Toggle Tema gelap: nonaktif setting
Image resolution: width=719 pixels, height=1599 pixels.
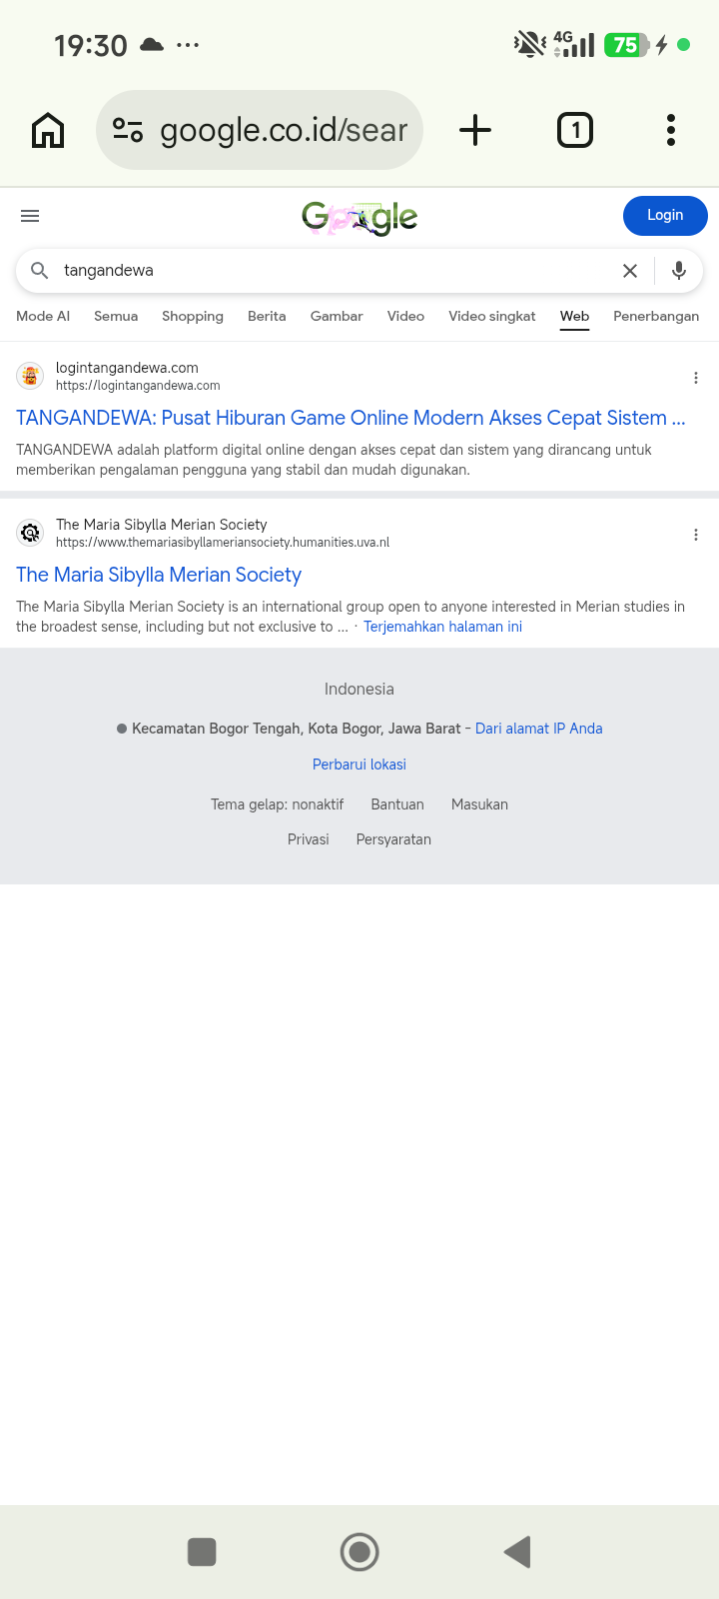[x=277, y=804]
